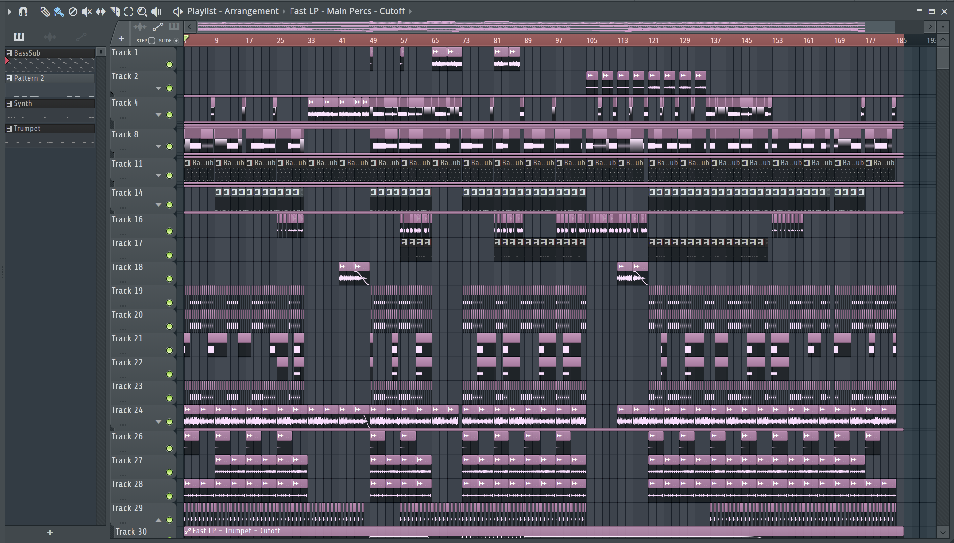Select the Slip tool
954x543 pixels.
coord(101,12)
